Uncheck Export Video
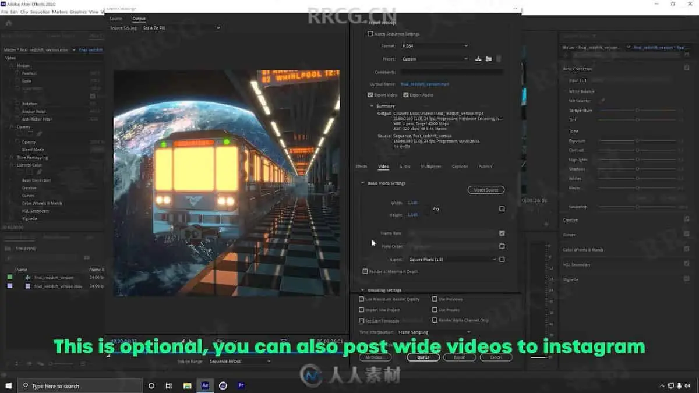Screen dimensions: 699x393 coord(370,95)
